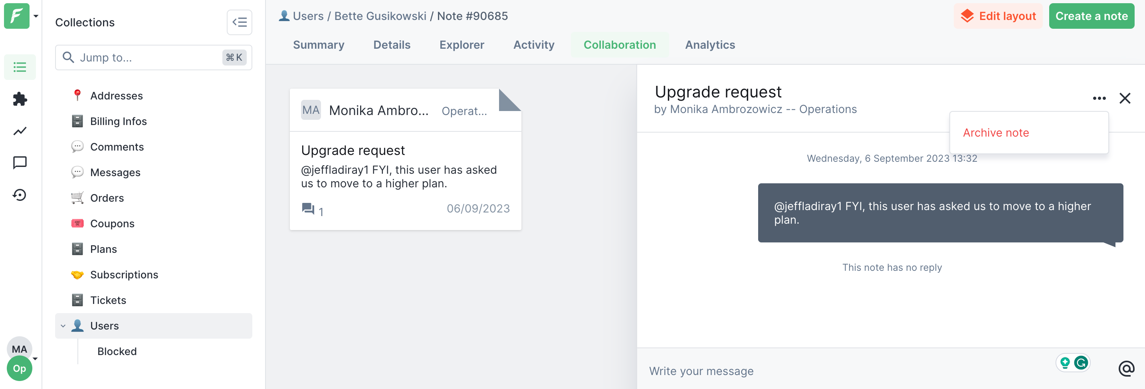Click the Create a note button
Image resolution: width=1145 pixels, height=389 pixels.
pyautogui.click(x=1091, y=16)
